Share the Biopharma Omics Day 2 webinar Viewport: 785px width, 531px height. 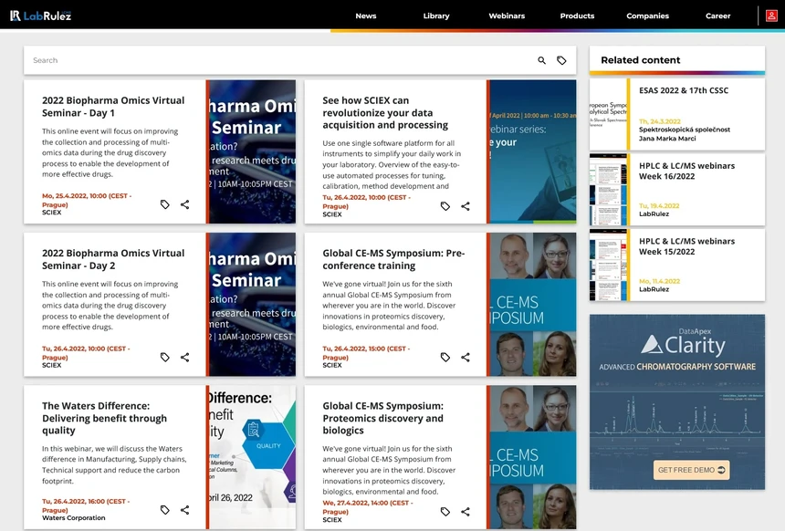pyautogui.click(x=184, y=357)
